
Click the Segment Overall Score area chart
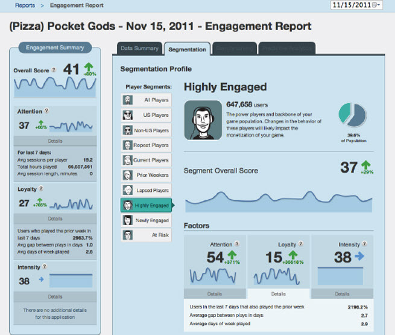pos(279,202)
